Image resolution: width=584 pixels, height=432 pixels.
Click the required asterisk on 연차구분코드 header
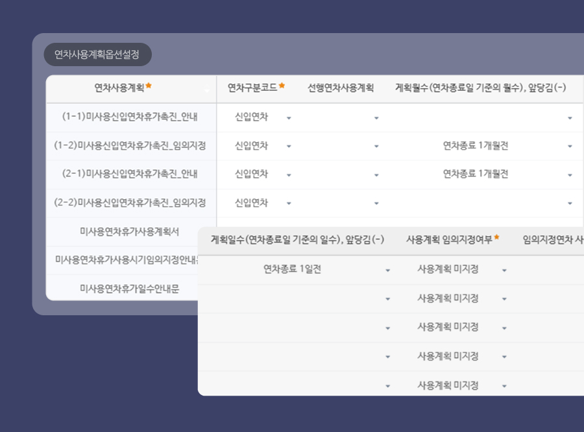click(x=280, y=85)
